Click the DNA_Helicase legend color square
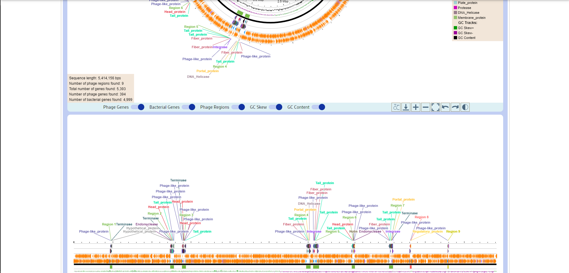This screenshot has width=569, height=273. coord(456,13)
